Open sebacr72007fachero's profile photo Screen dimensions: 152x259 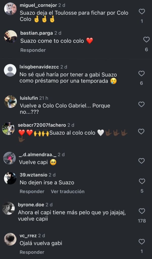pos(8,128)
